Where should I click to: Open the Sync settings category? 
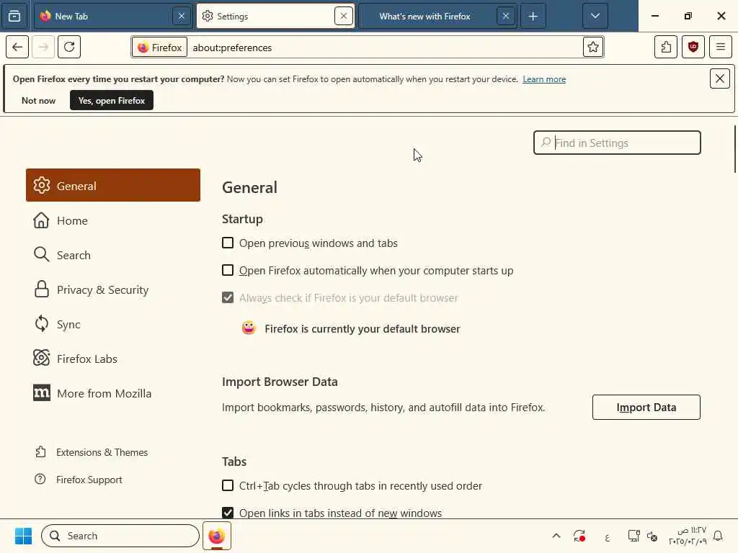pyautogui.click(x=113, y=324)
